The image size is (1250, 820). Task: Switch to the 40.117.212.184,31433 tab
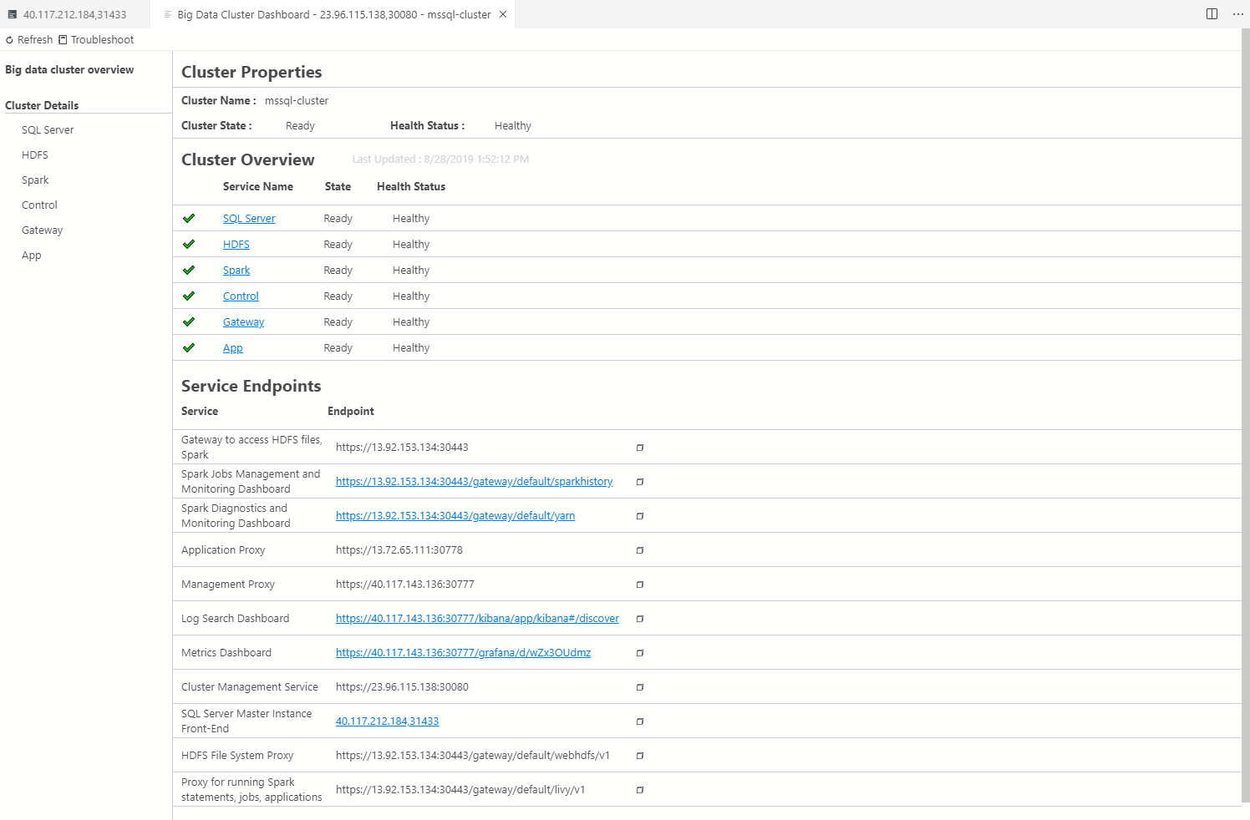[x=75, y=14]
